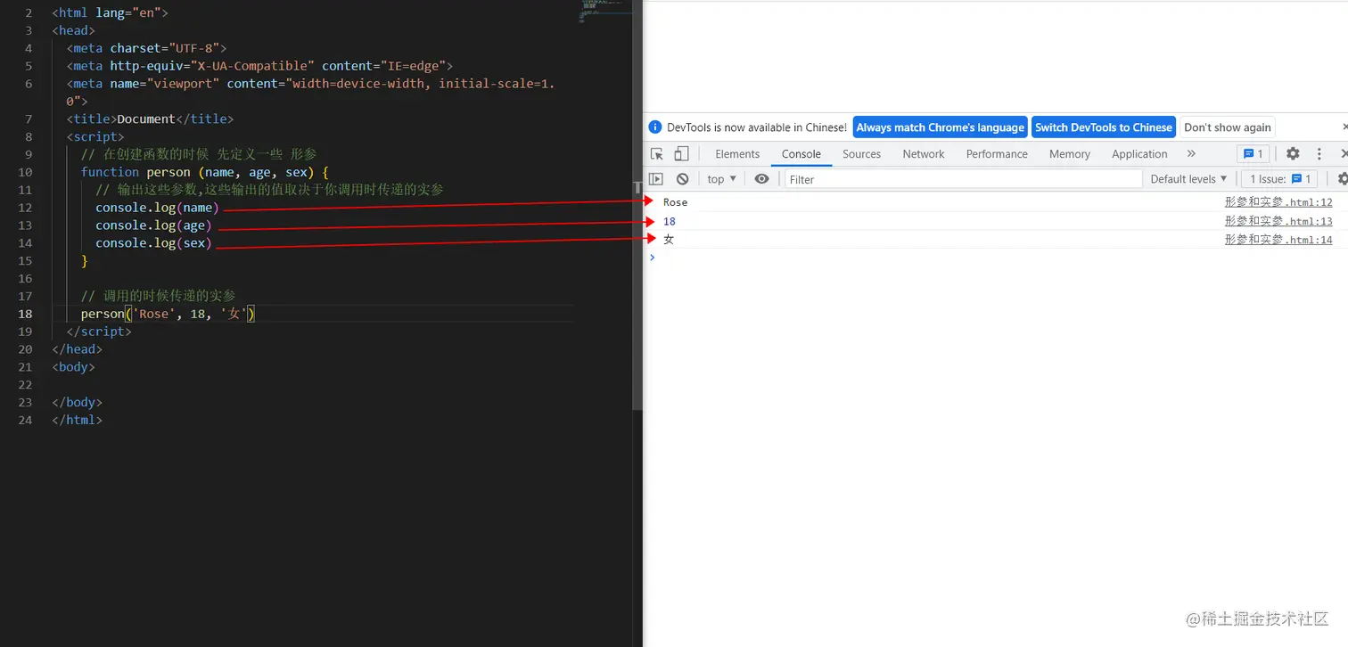Click the comment 调用的时候传递的实参
The height and width of the screenshot is (647, 1348).
(x=159, y=296)
